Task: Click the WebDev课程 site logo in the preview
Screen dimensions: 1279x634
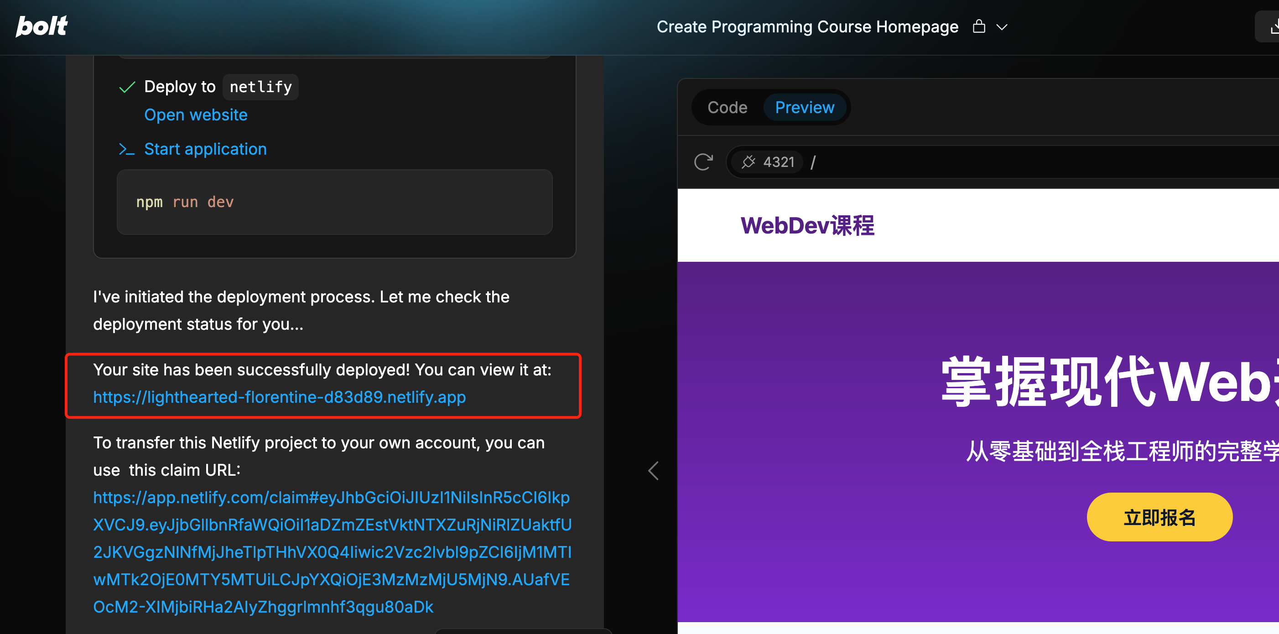Action: [x=807, y=225]
